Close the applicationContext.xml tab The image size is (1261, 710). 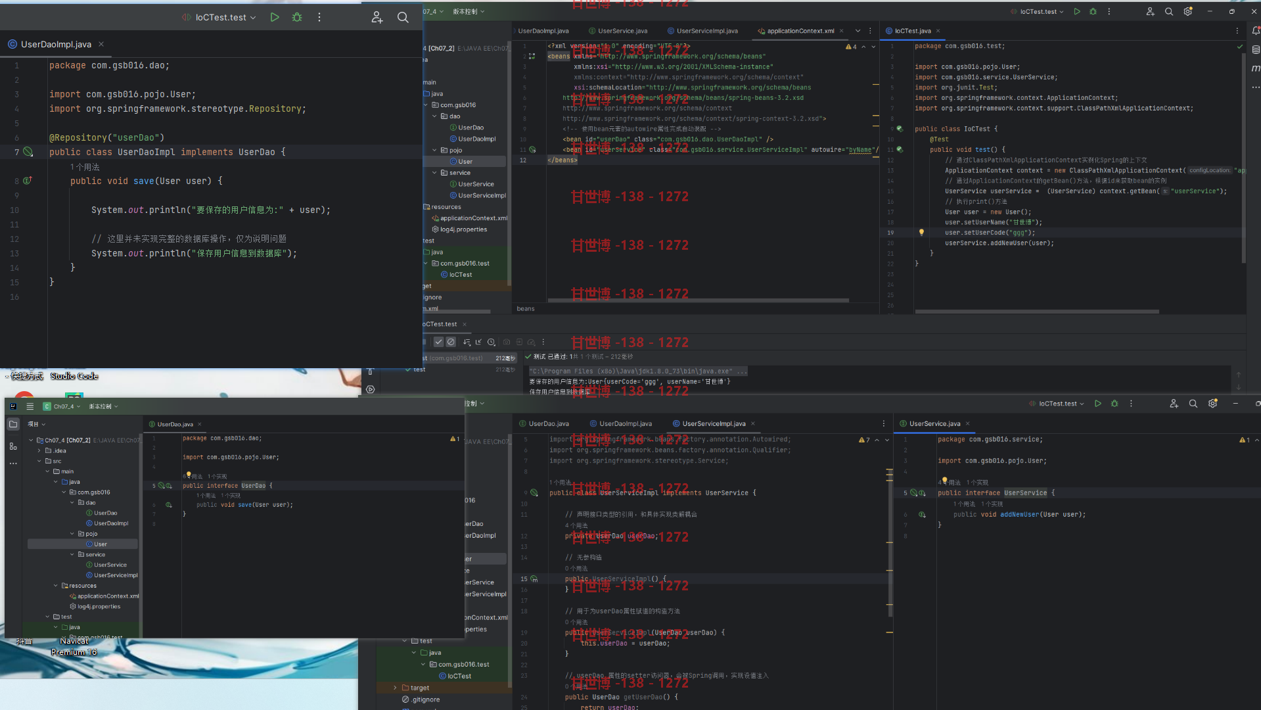click(x=841, y=31)
